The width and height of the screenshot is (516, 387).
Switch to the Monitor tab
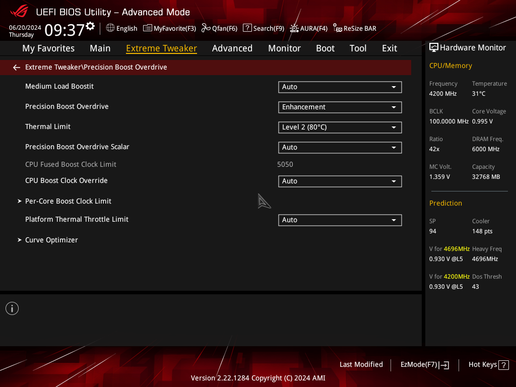pos(284,48)
